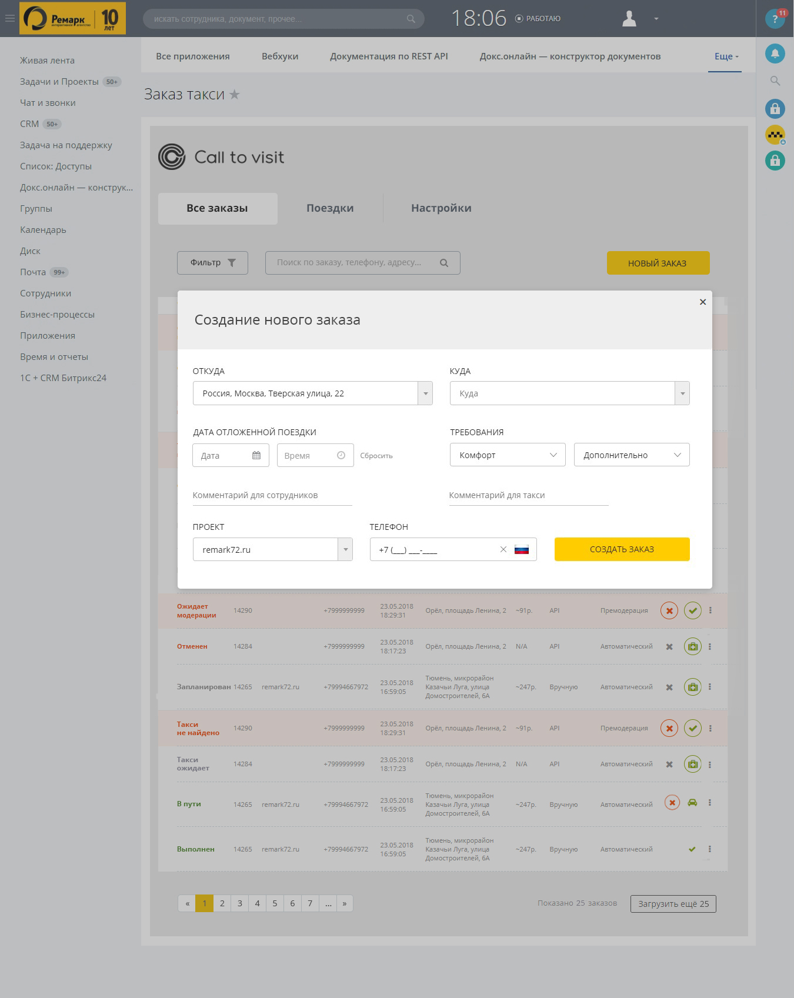794x998 pixels.
Task: Close the new order dialog
Action: (702, 302)
